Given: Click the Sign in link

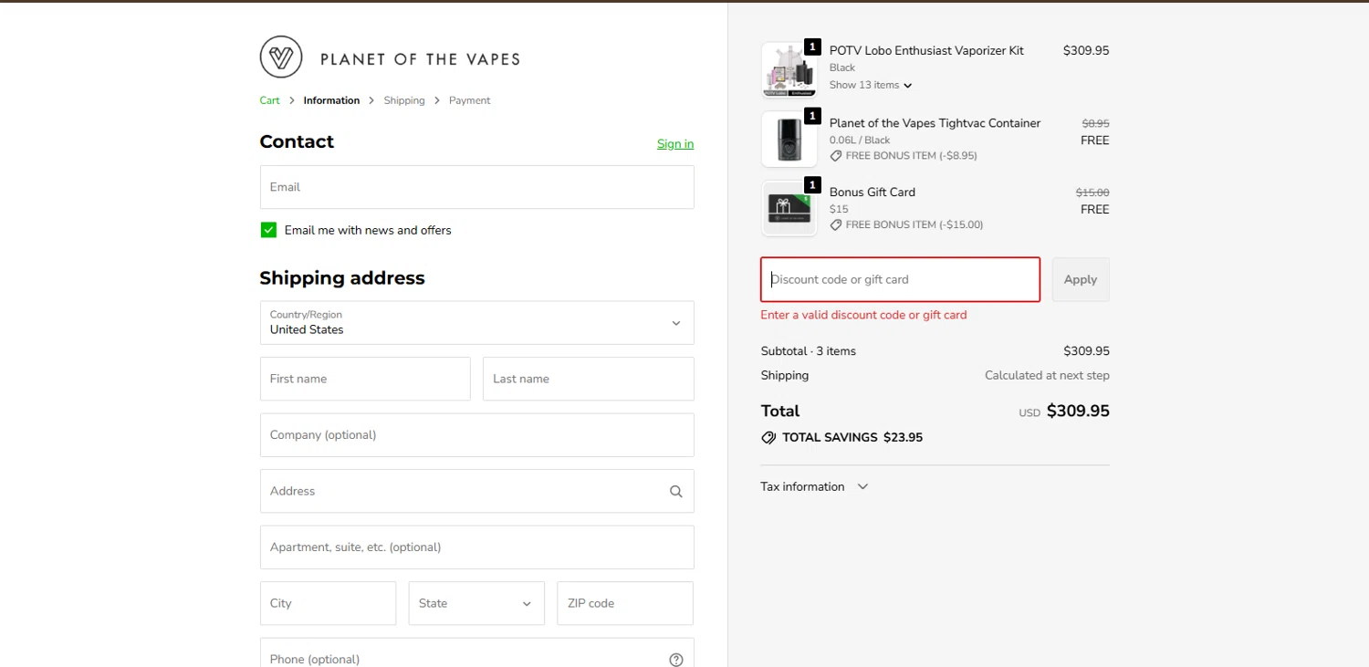Looking at the screenshot, I should (675, 144).
